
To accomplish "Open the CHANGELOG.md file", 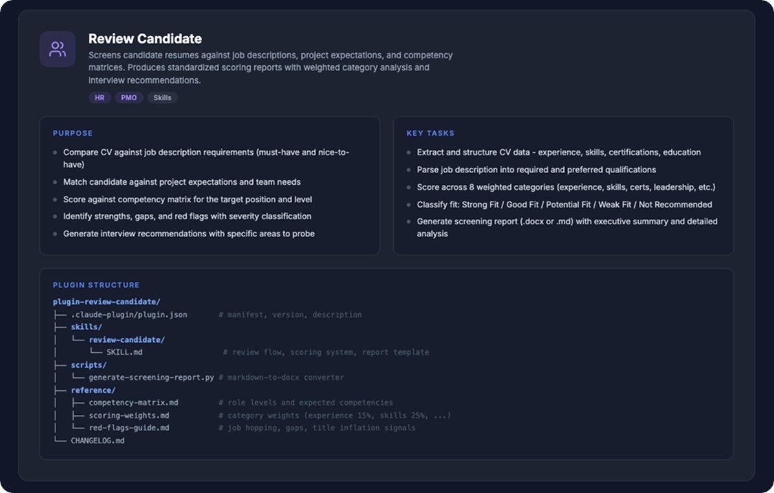I will 98,441.
